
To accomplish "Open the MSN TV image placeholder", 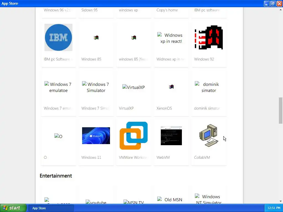I will (x=133, y=202).
